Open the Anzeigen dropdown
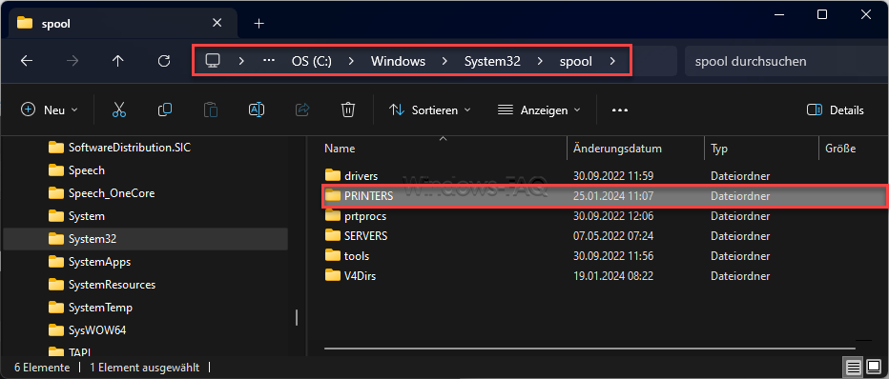This screenshot has height=379, width=889. click(x=539, y=110)
